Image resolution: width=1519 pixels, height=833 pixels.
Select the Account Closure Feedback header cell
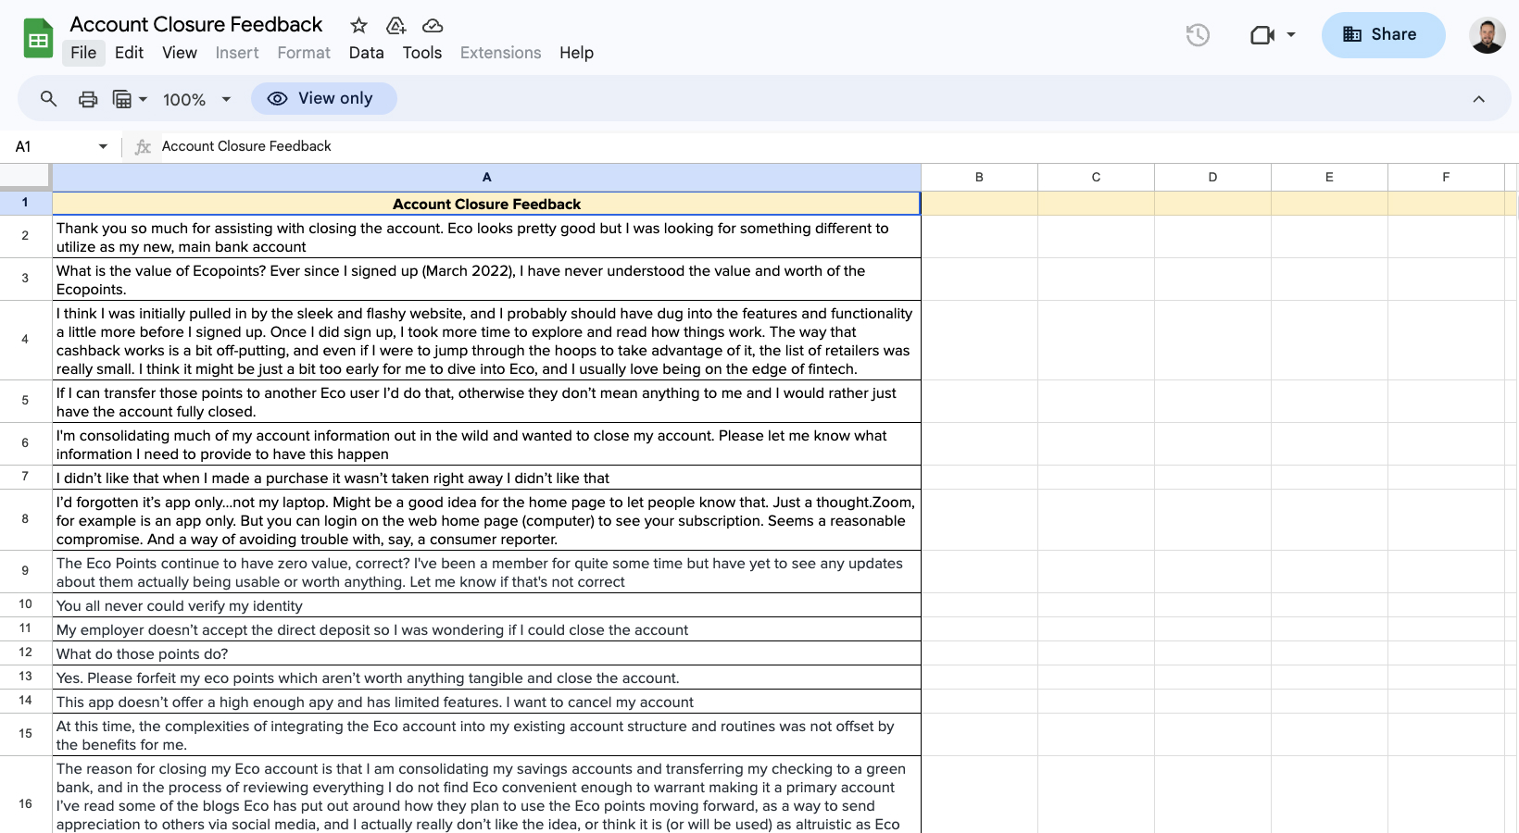click(x=487, y=204)
